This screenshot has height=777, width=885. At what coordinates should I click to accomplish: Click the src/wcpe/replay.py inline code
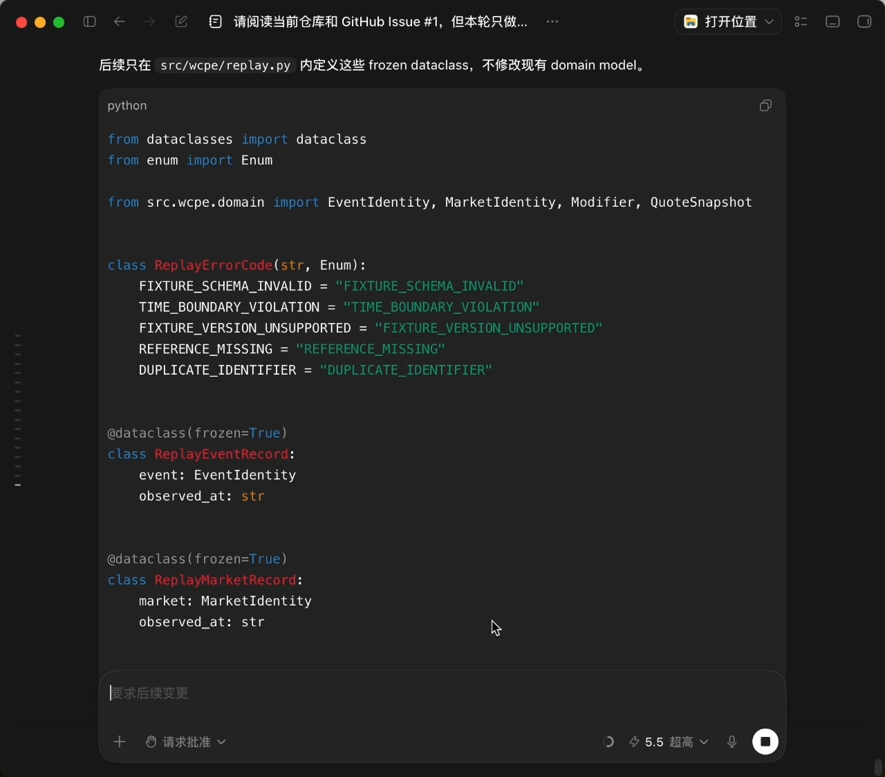coord(225,66)
